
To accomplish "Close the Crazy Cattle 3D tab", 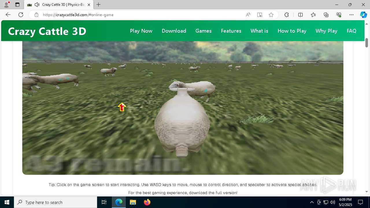I will 89,5.
